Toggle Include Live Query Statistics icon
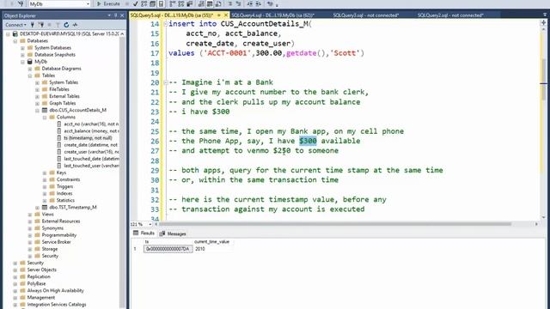The image size is (550, 309). click(x=181, y=3)
